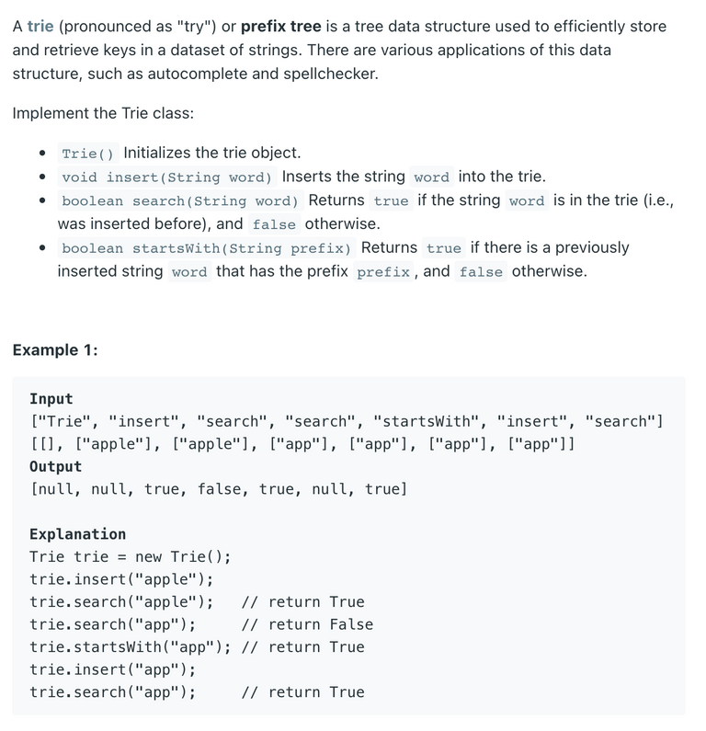Click the "// return False" comment

point(308,624)
